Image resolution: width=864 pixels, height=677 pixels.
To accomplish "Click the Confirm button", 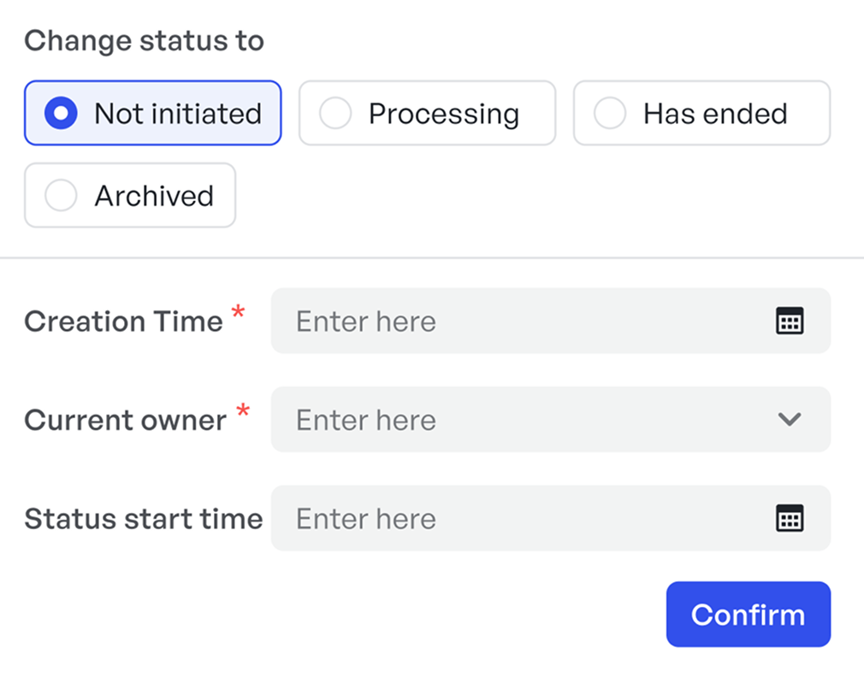I will (x=748, y=614).
